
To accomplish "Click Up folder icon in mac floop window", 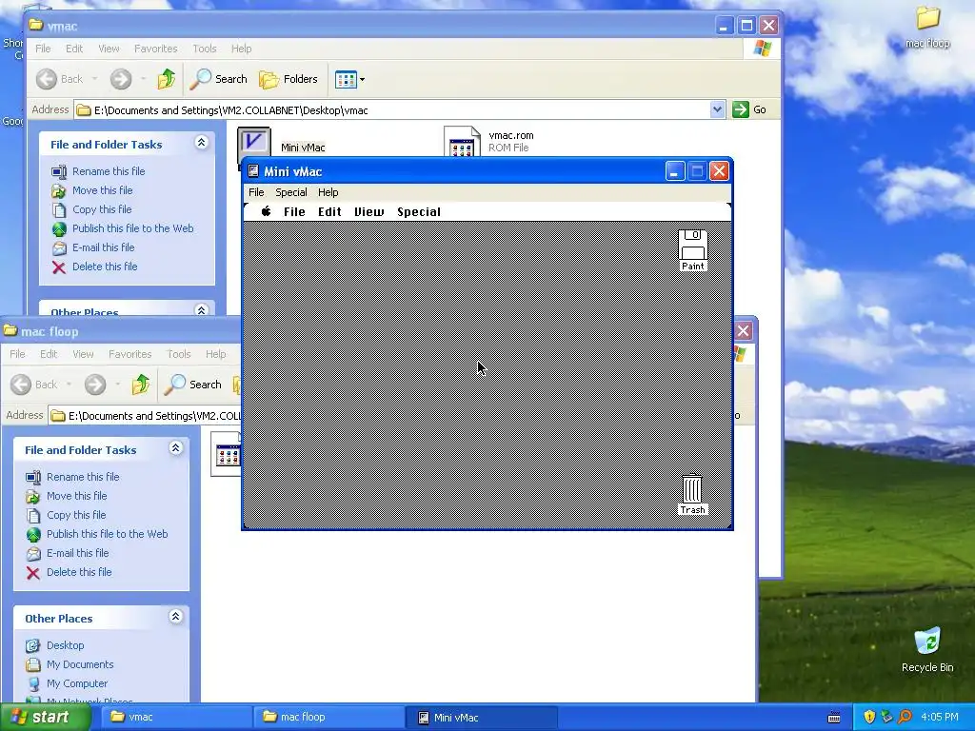I will click(141, 385).
